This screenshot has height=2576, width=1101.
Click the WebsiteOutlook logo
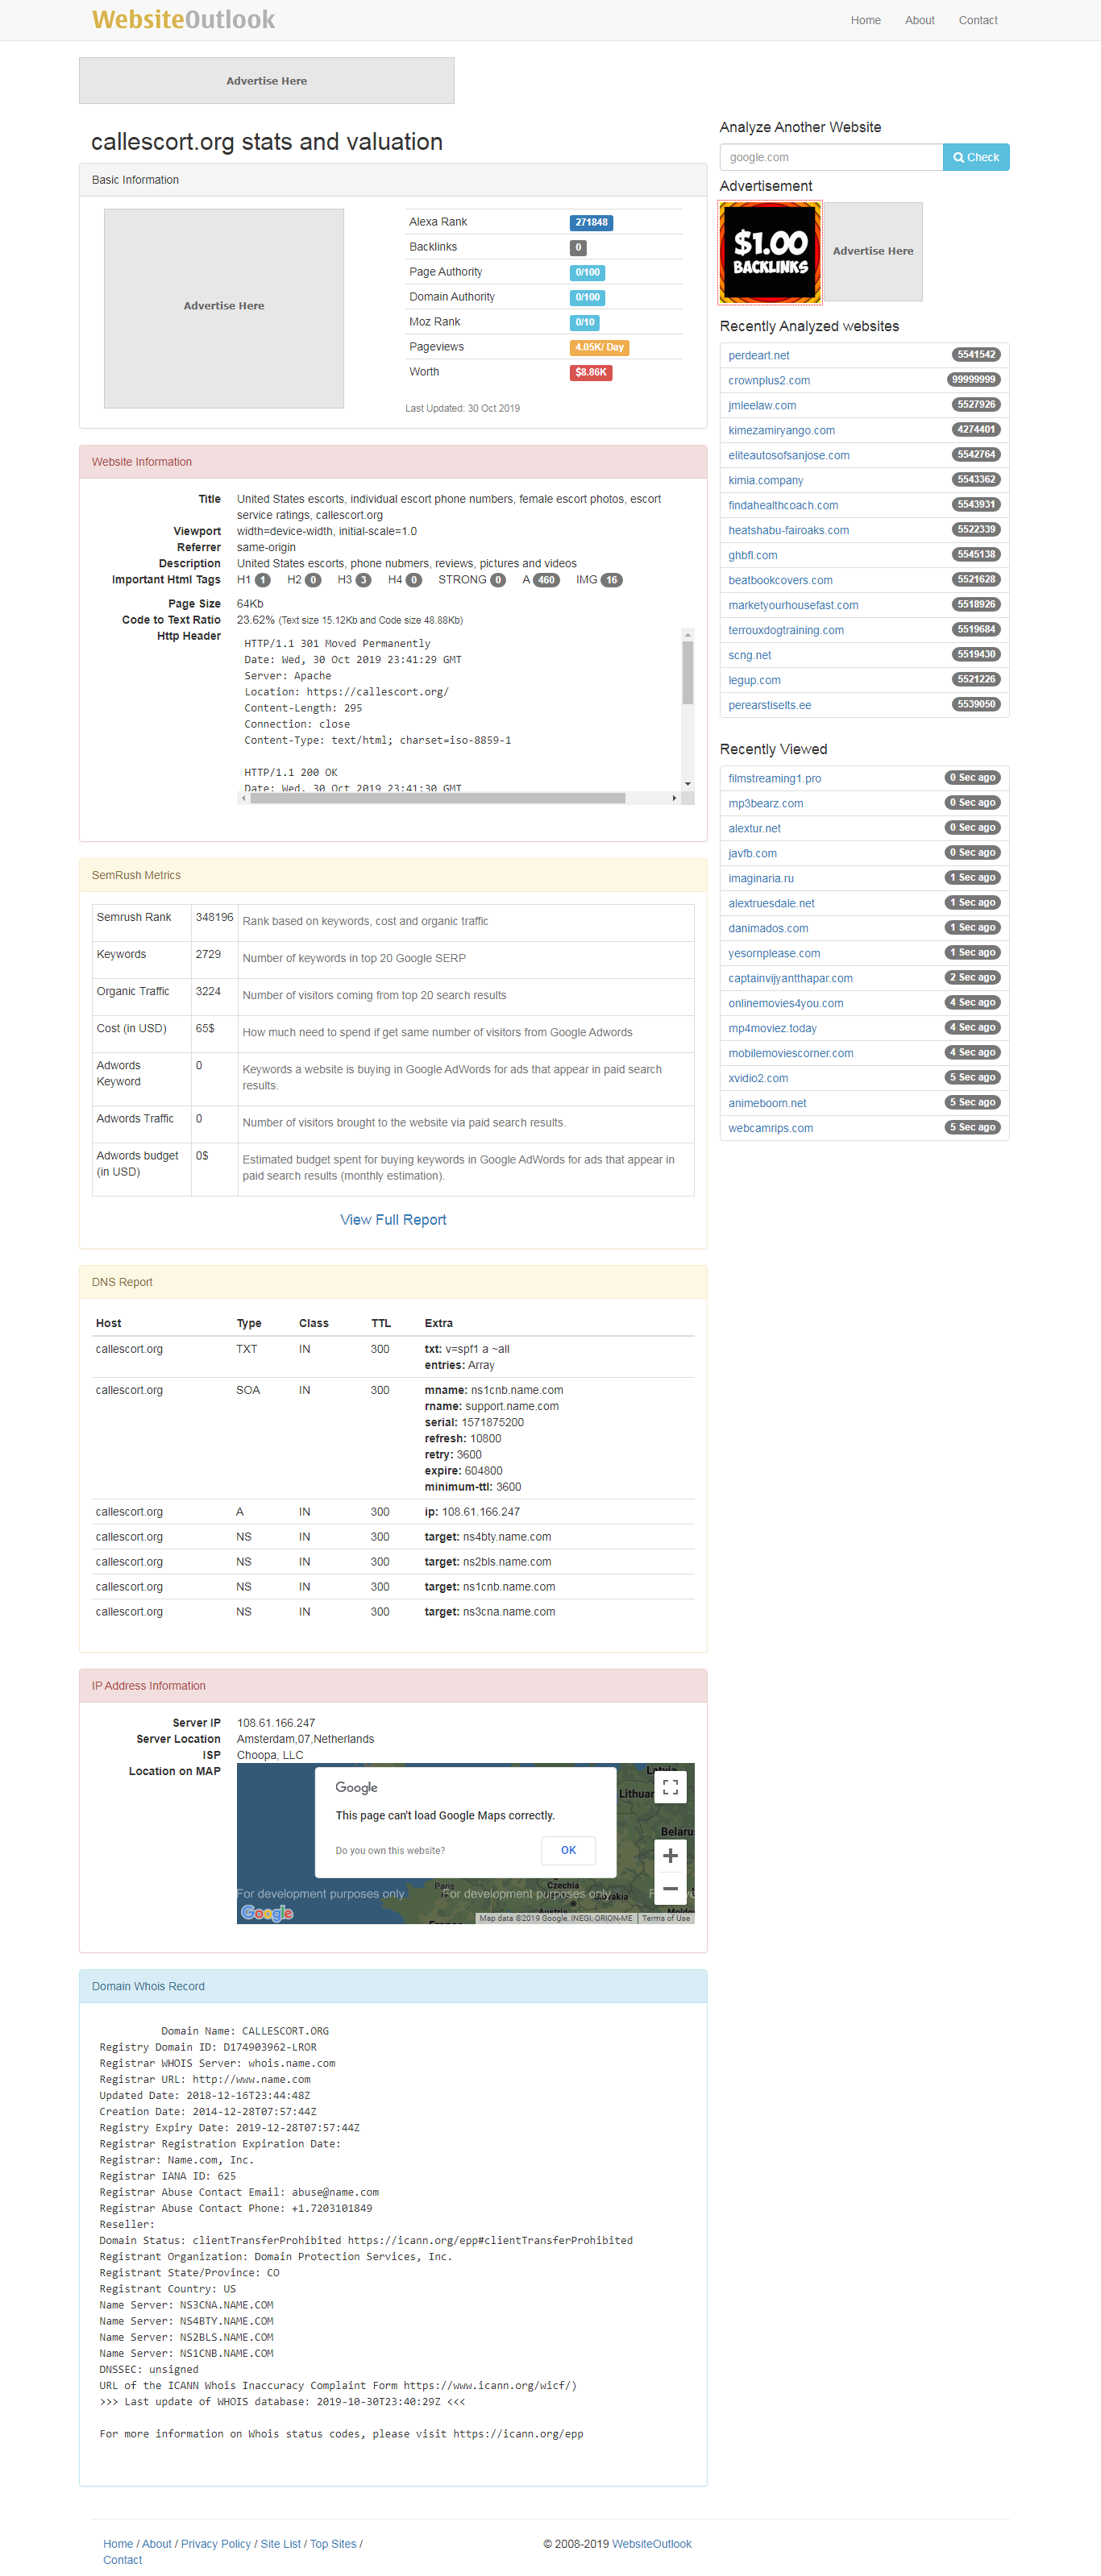click(183, 20)
